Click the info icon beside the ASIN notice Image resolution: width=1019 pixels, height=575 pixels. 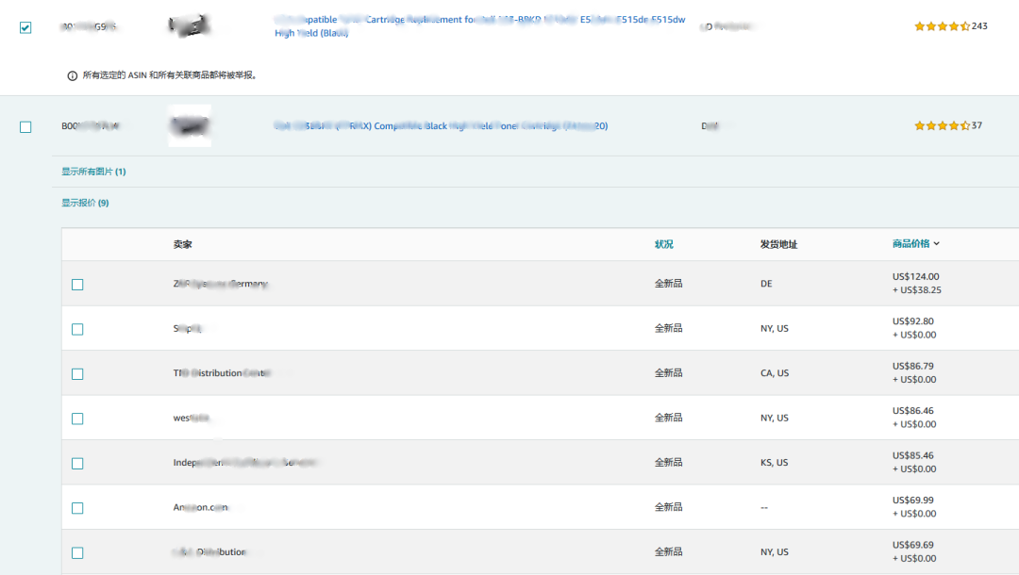[x=73, y=76]
